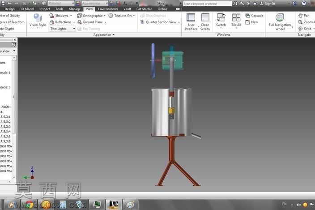
Task: Open a New window
Action: pos(252,22)
